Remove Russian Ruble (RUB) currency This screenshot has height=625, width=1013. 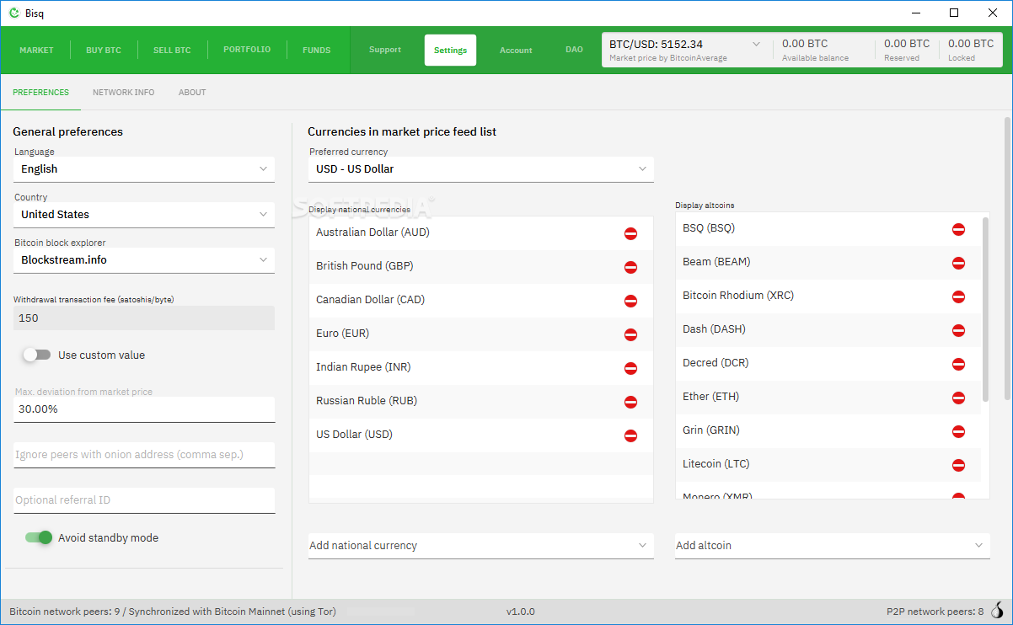click(630, 402)
